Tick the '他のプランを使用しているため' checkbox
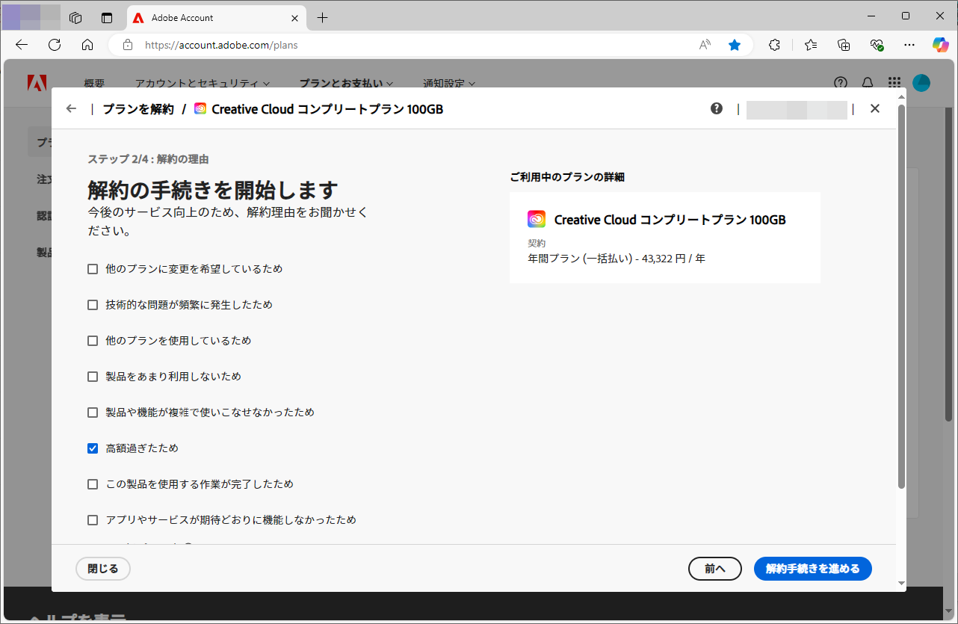 click(93, 341)
